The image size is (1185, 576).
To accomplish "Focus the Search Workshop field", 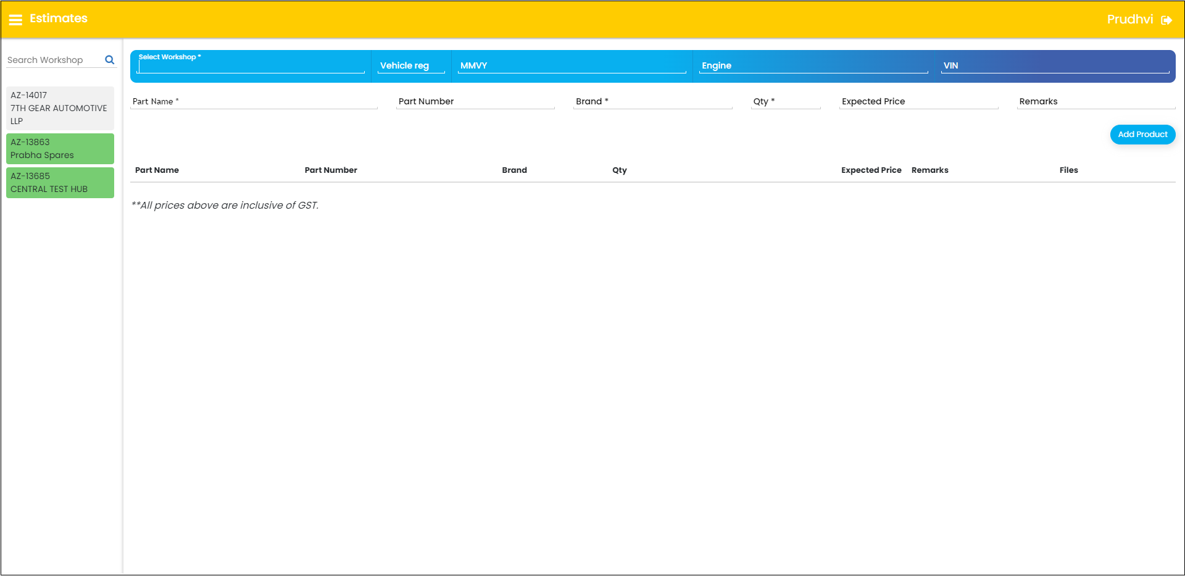I will (x=54, y=60).
